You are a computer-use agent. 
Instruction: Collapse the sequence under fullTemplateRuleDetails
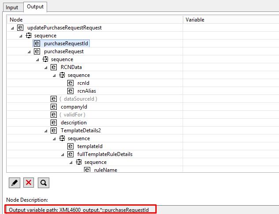71,163
